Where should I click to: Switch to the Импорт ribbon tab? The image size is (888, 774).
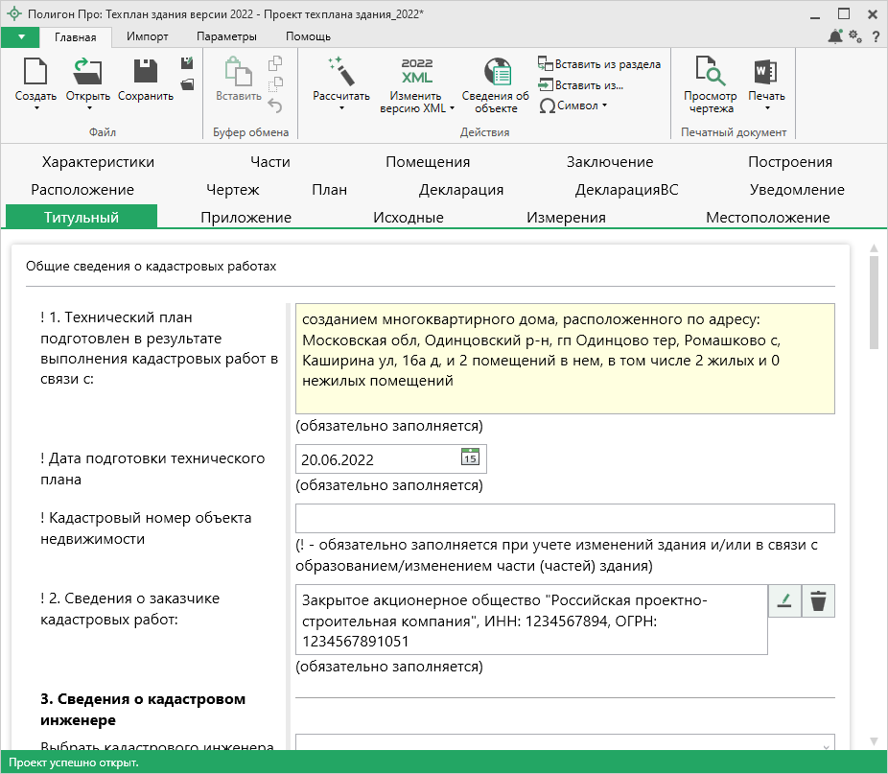click(148, 36)
